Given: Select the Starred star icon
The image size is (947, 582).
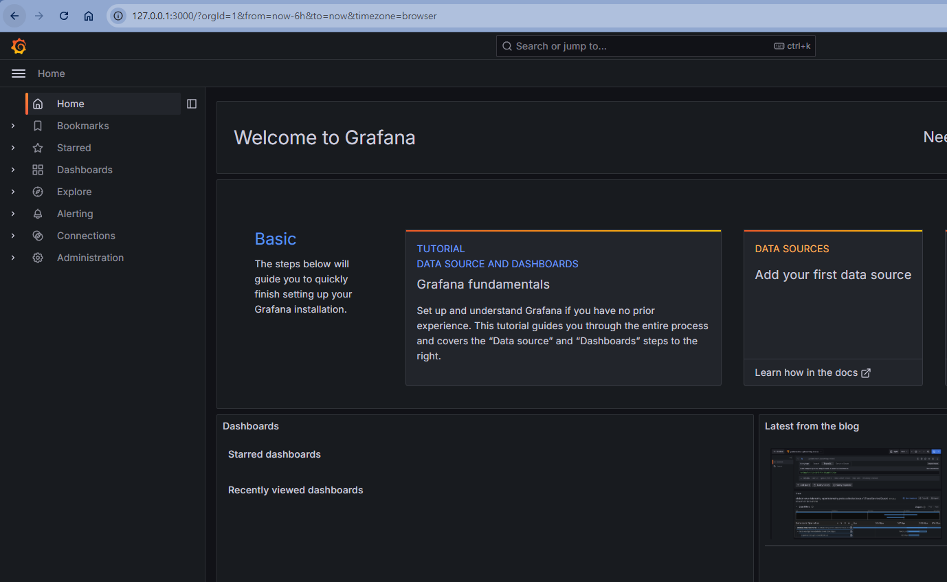Looking at the screenshot, I should 38,147.
